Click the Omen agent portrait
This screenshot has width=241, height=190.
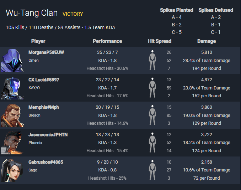pos(12,61)
